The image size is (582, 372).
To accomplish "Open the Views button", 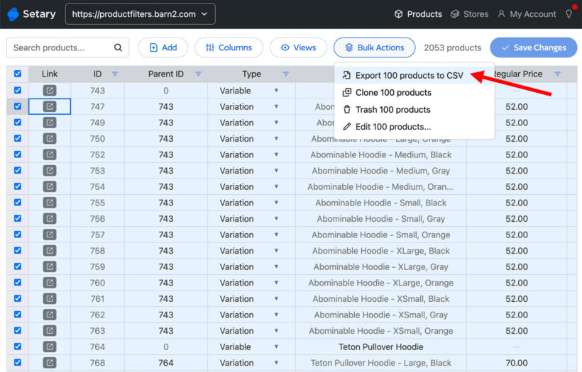I will 298,47.
